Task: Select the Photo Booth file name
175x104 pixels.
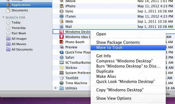Action: (75, 42)
